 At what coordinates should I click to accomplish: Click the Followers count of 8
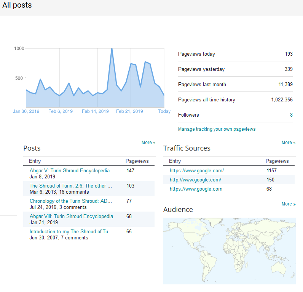(x=291, y=115)
